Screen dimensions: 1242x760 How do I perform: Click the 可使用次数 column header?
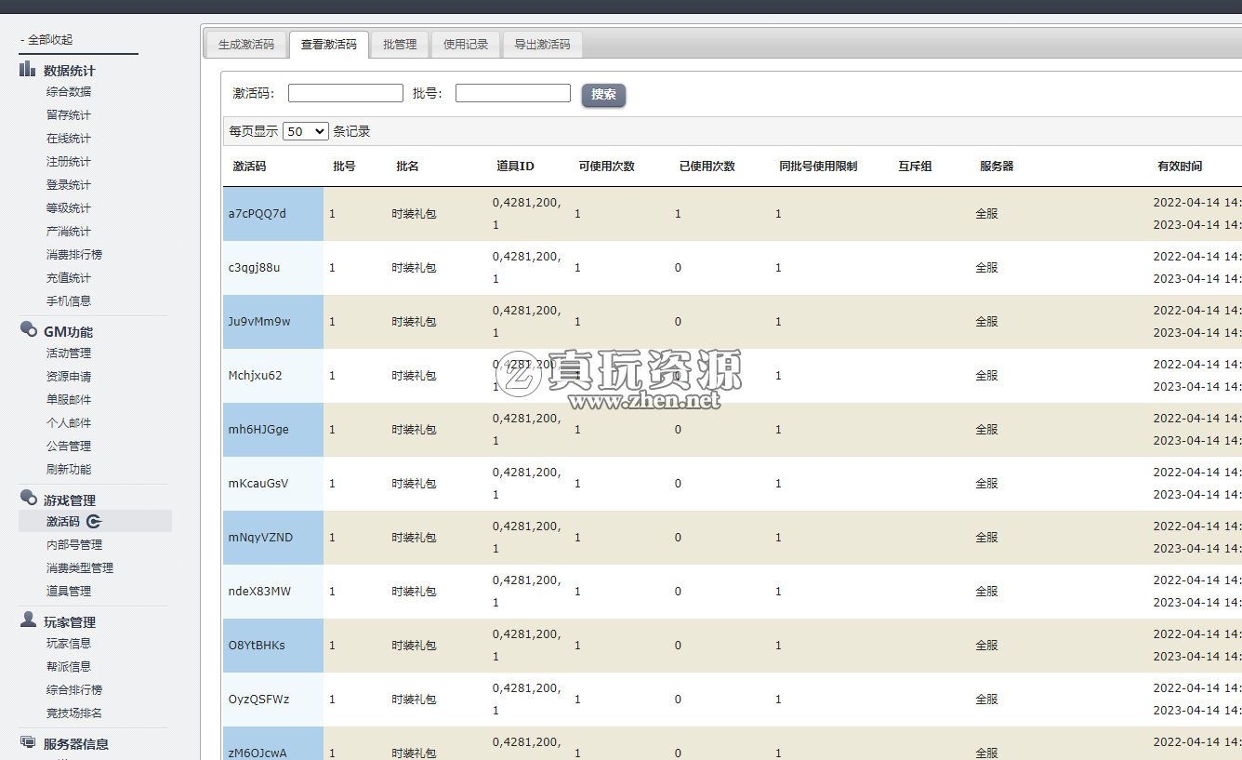pos(606,167)
